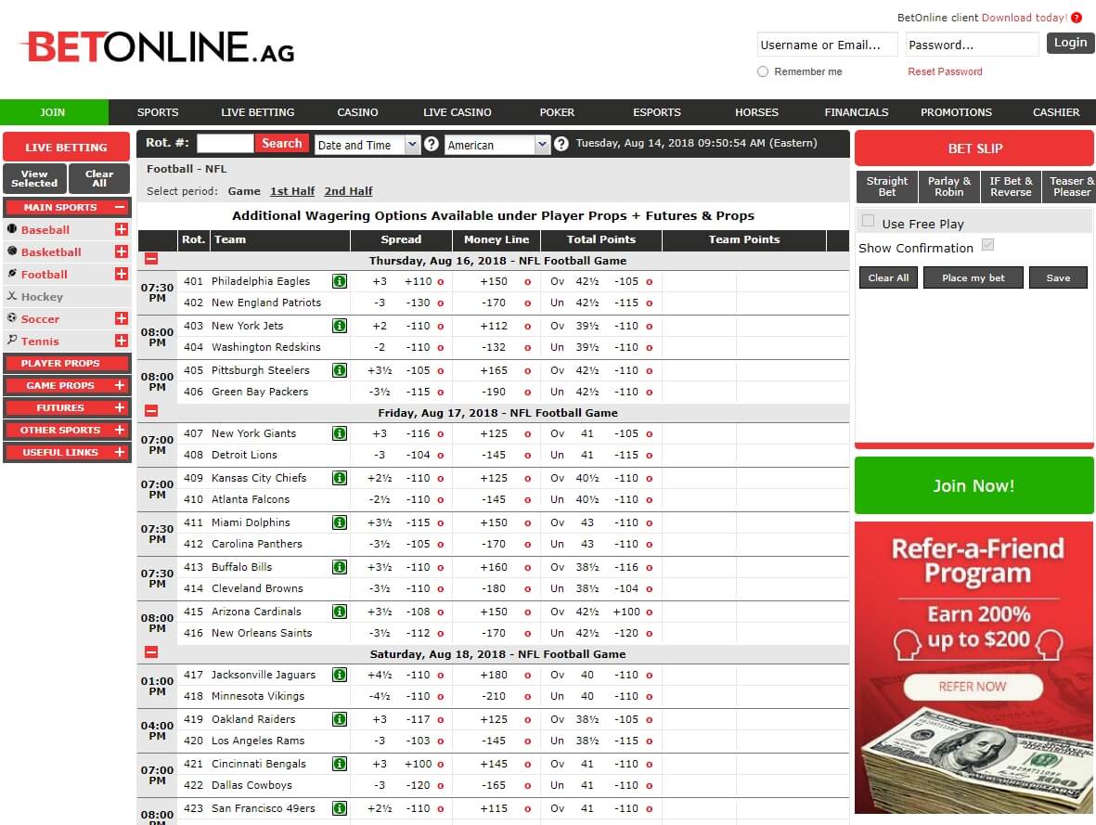
Task: Click the red help icon by Download today
Action: coord(1077,18)
